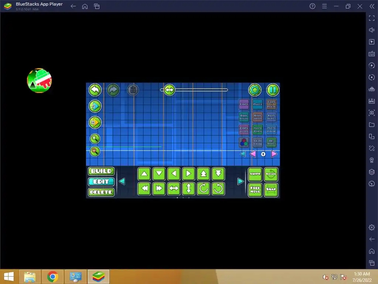The image size is (378, 284).
Task: Click Copy Values button
Action: 244,130
